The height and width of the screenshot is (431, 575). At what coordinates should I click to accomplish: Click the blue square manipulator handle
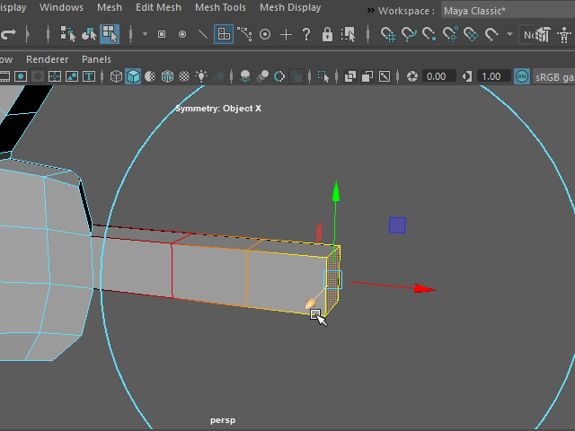pyautogui.click(x=397, y=224)
